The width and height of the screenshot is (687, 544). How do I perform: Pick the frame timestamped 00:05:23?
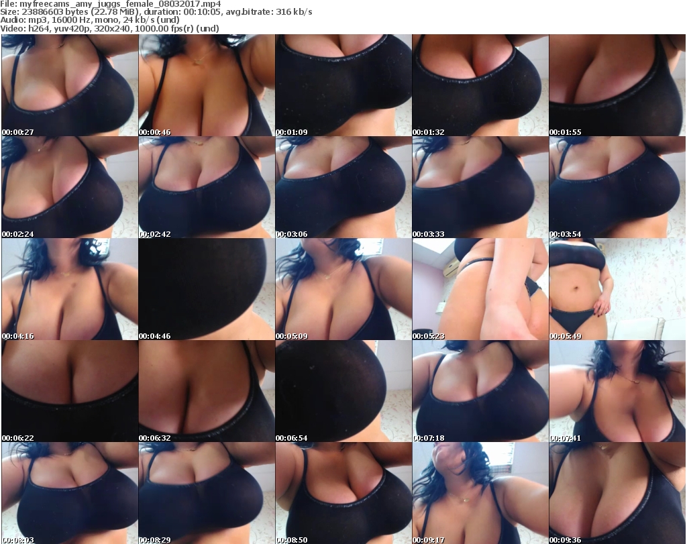point(480,289)
